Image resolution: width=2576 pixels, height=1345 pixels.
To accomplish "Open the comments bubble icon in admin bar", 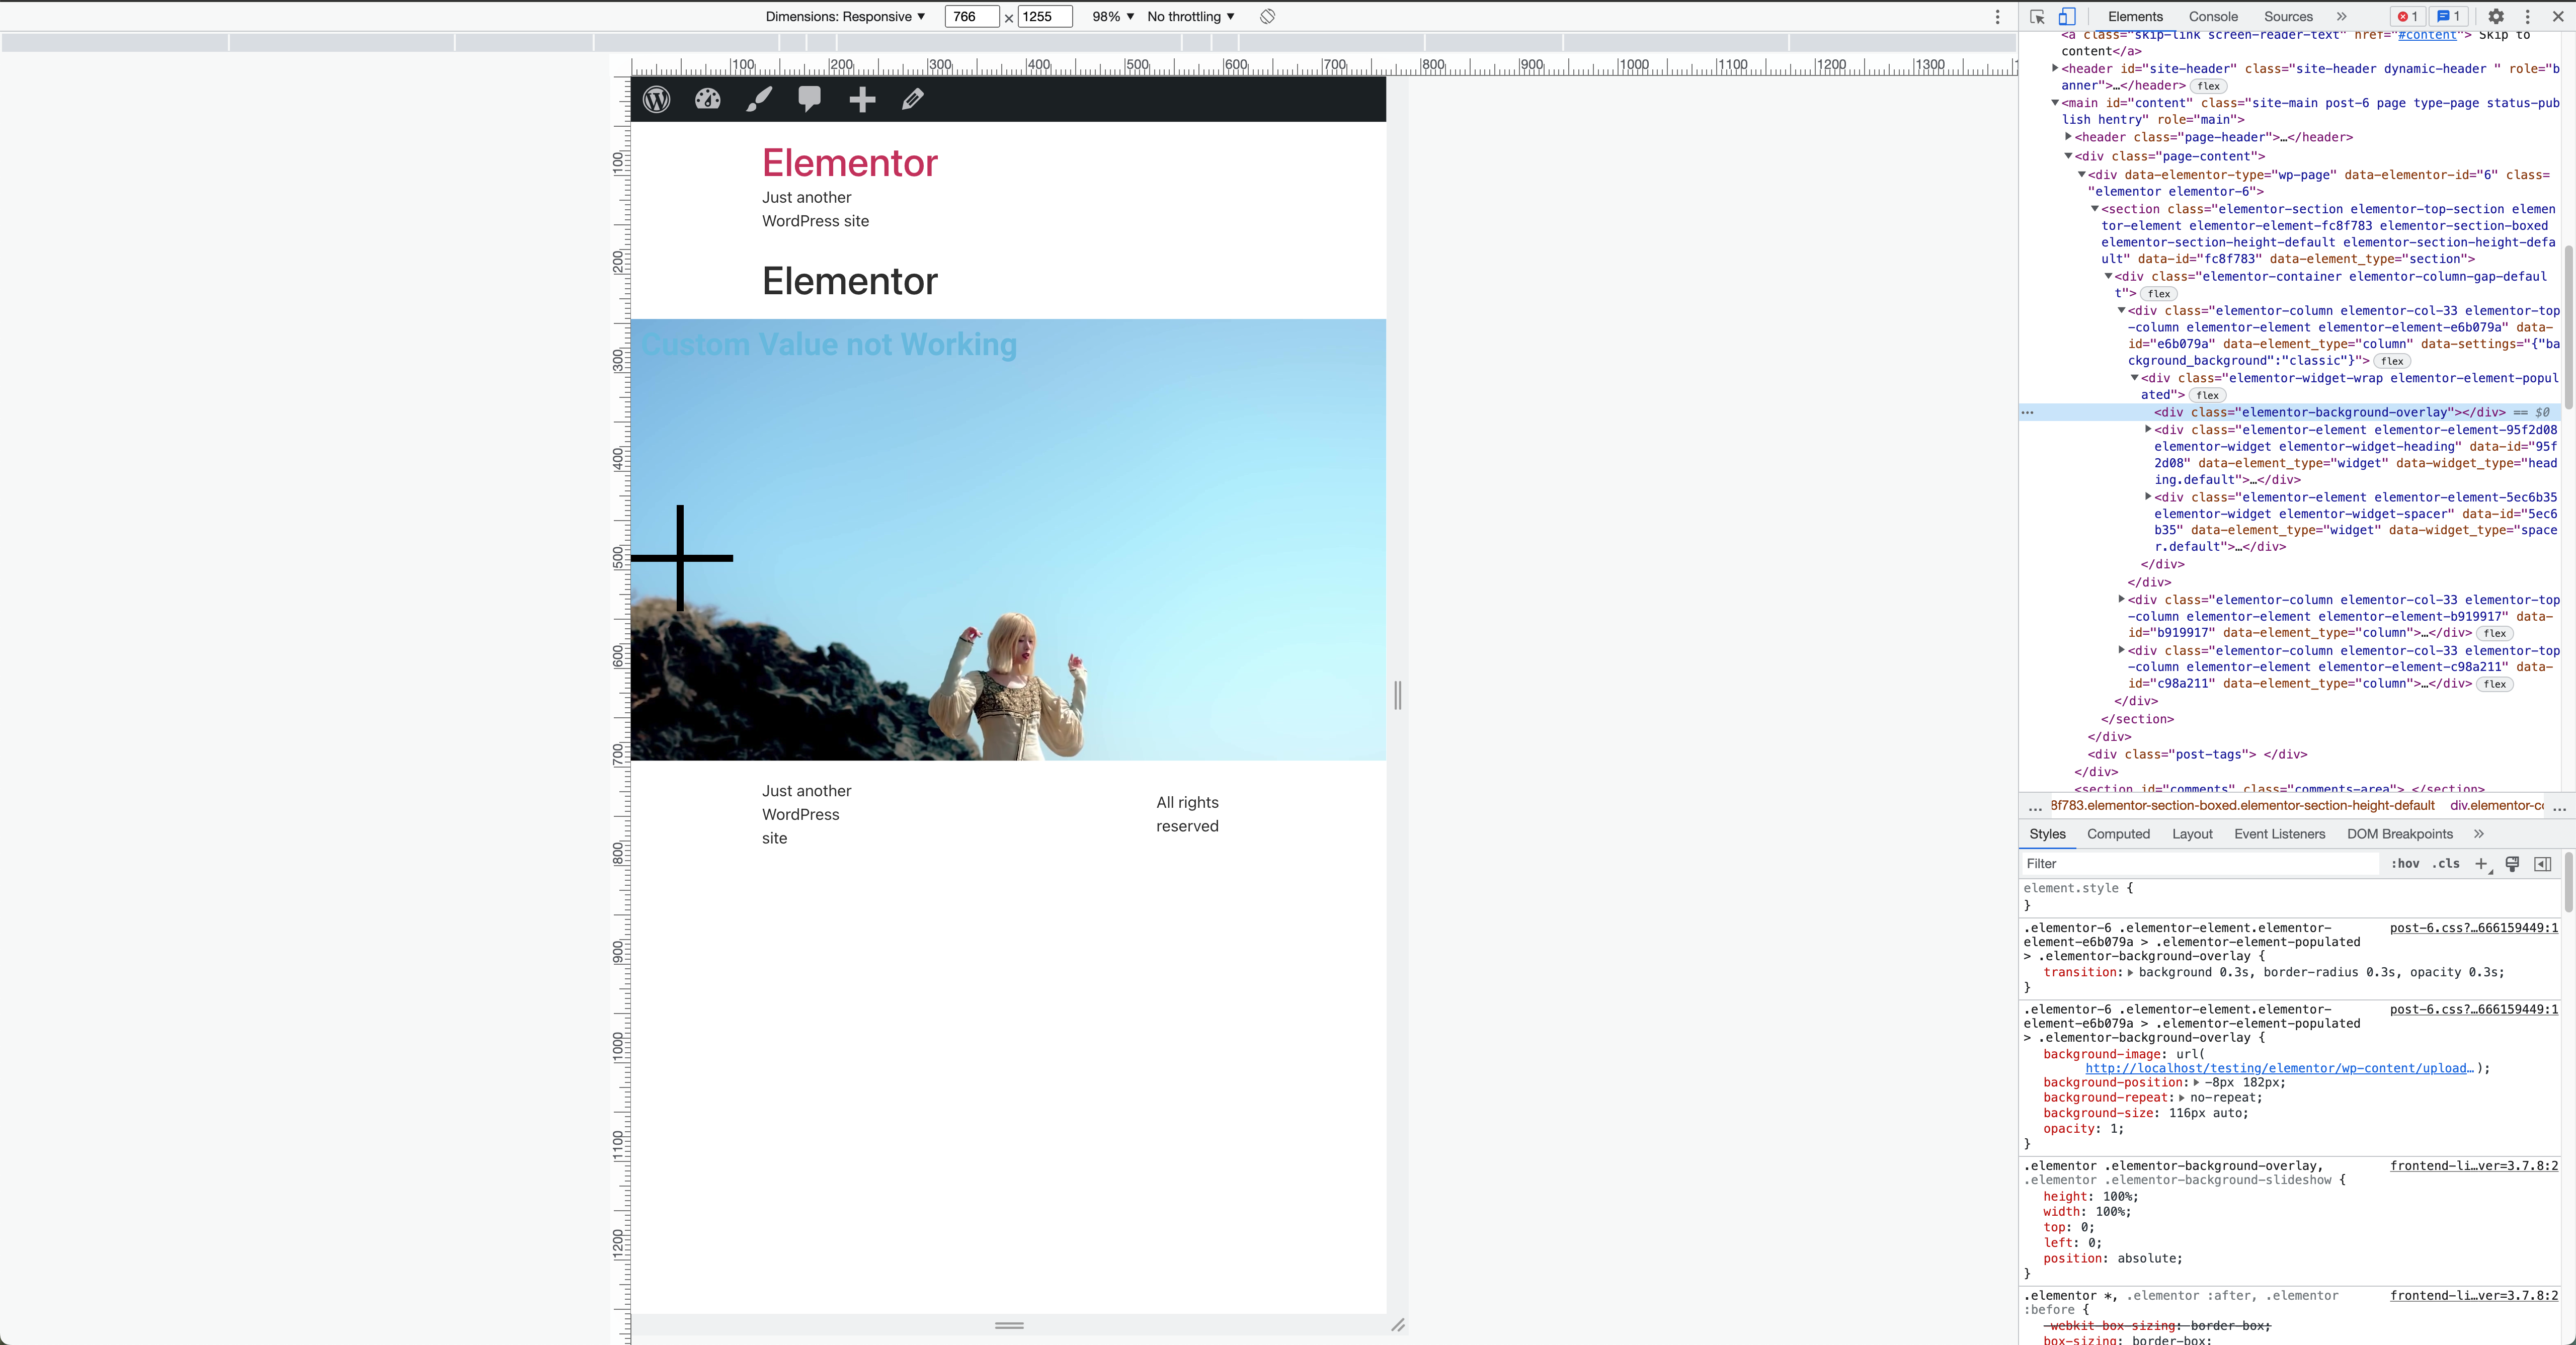I will click(x=810, y=99).
